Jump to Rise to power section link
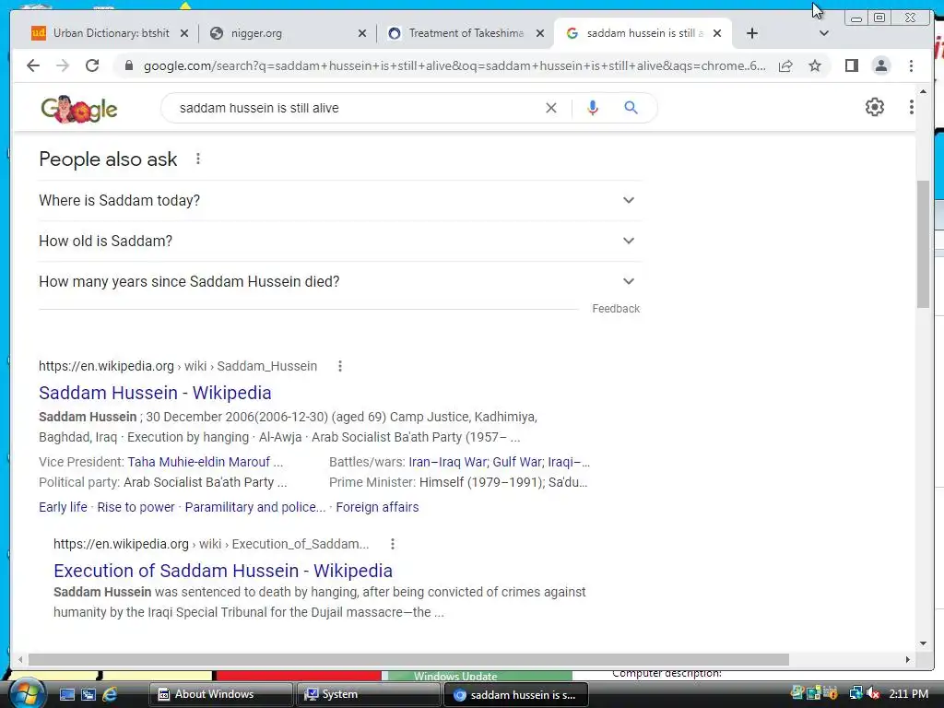 click(136, 507)
